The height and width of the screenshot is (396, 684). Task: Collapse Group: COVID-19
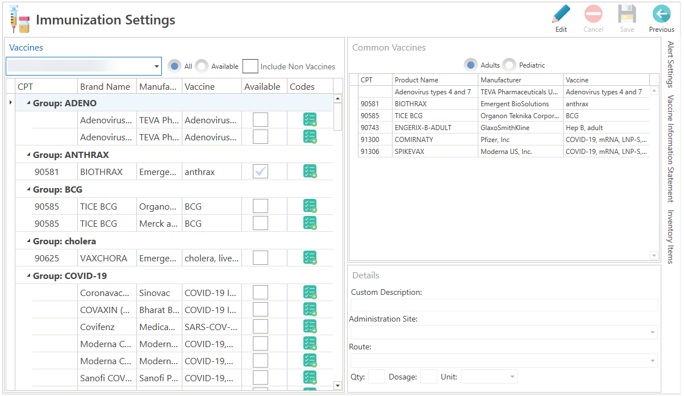28,276
